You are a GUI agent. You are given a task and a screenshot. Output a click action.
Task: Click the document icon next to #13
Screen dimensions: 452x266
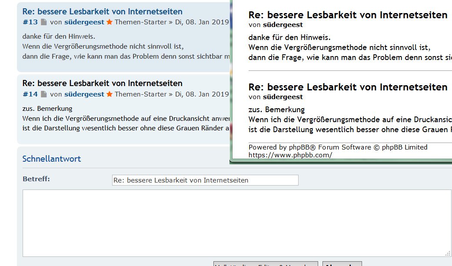[x=43, y=22]
